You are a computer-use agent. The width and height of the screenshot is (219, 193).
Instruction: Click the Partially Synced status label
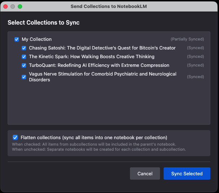[x=187, y=39]
